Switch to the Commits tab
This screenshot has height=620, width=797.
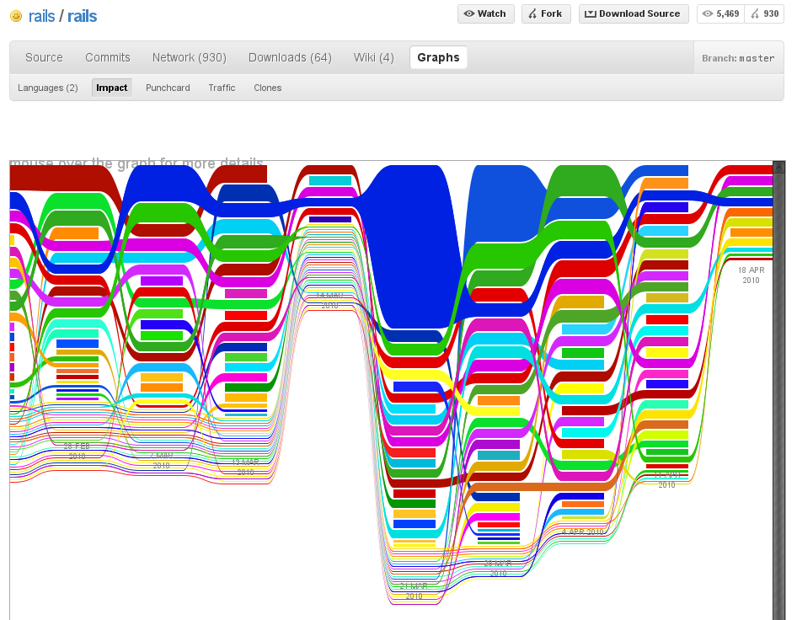click(x=108, y=57)
